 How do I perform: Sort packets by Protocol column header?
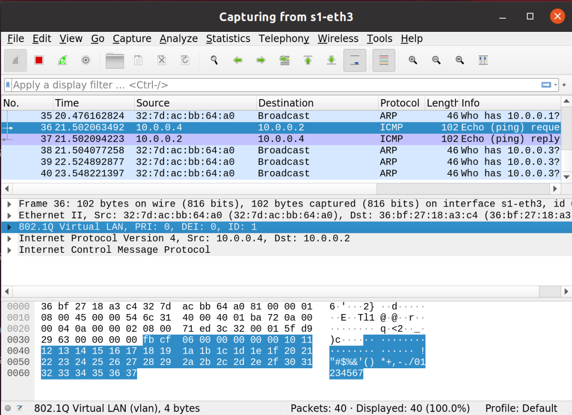pyautogui.click(x=400, y=103)
